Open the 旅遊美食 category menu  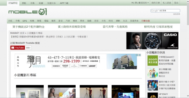tap(134, 21)
